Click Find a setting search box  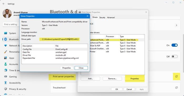click(x=11, y=24)
